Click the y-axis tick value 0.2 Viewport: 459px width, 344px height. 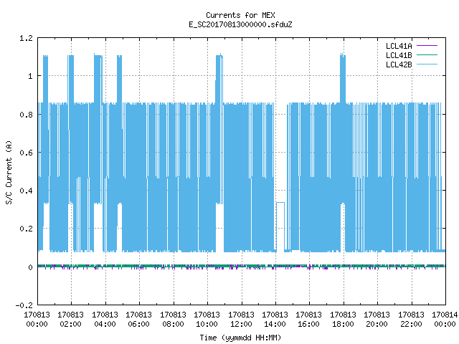click(26, 229)
